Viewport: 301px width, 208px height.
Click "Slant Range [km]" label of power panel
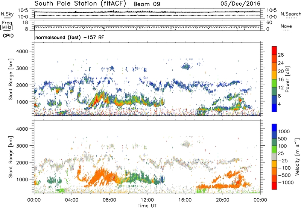11,80
